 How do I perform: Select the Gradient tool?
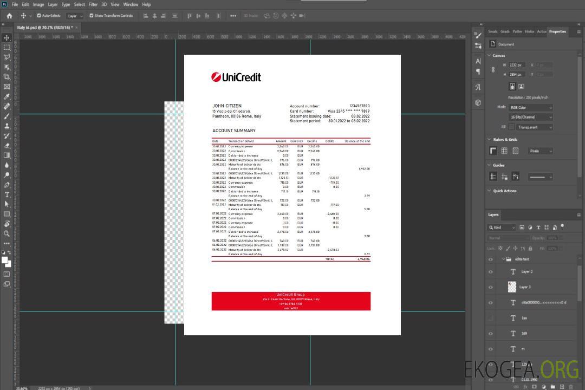(x=6, y=155)
